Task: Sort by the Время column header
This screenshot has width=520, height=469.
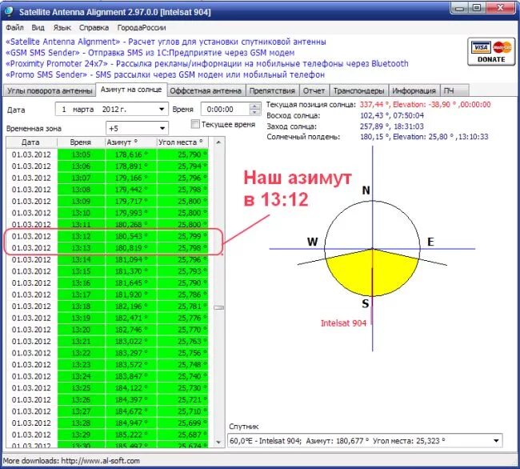Action: [81, 142]
